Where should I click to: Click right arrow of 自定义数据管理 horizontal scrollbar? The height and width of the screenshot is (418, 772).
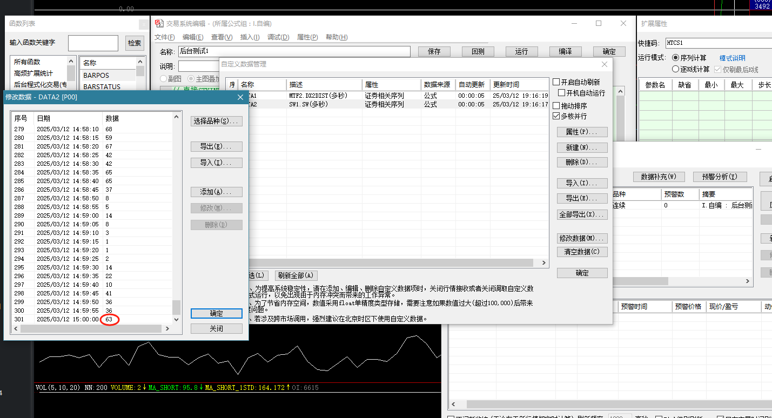pos(544,262)
